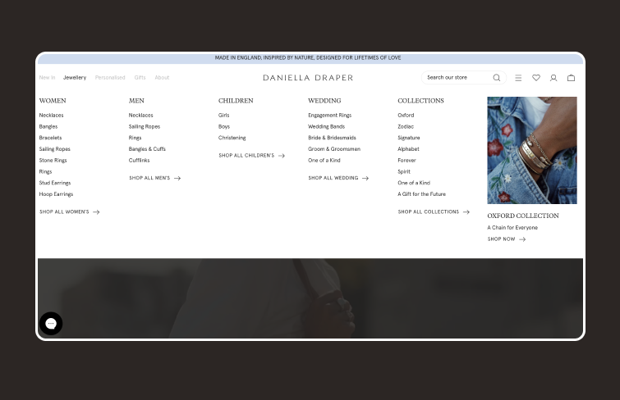Open the Girls link
This screenshot has width=620, height=400.
click(224, 116)
